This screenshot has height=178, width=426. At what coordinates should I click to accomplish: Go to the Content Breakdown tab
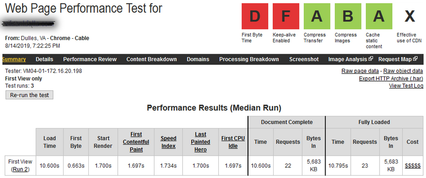click(x=151, y=59)
